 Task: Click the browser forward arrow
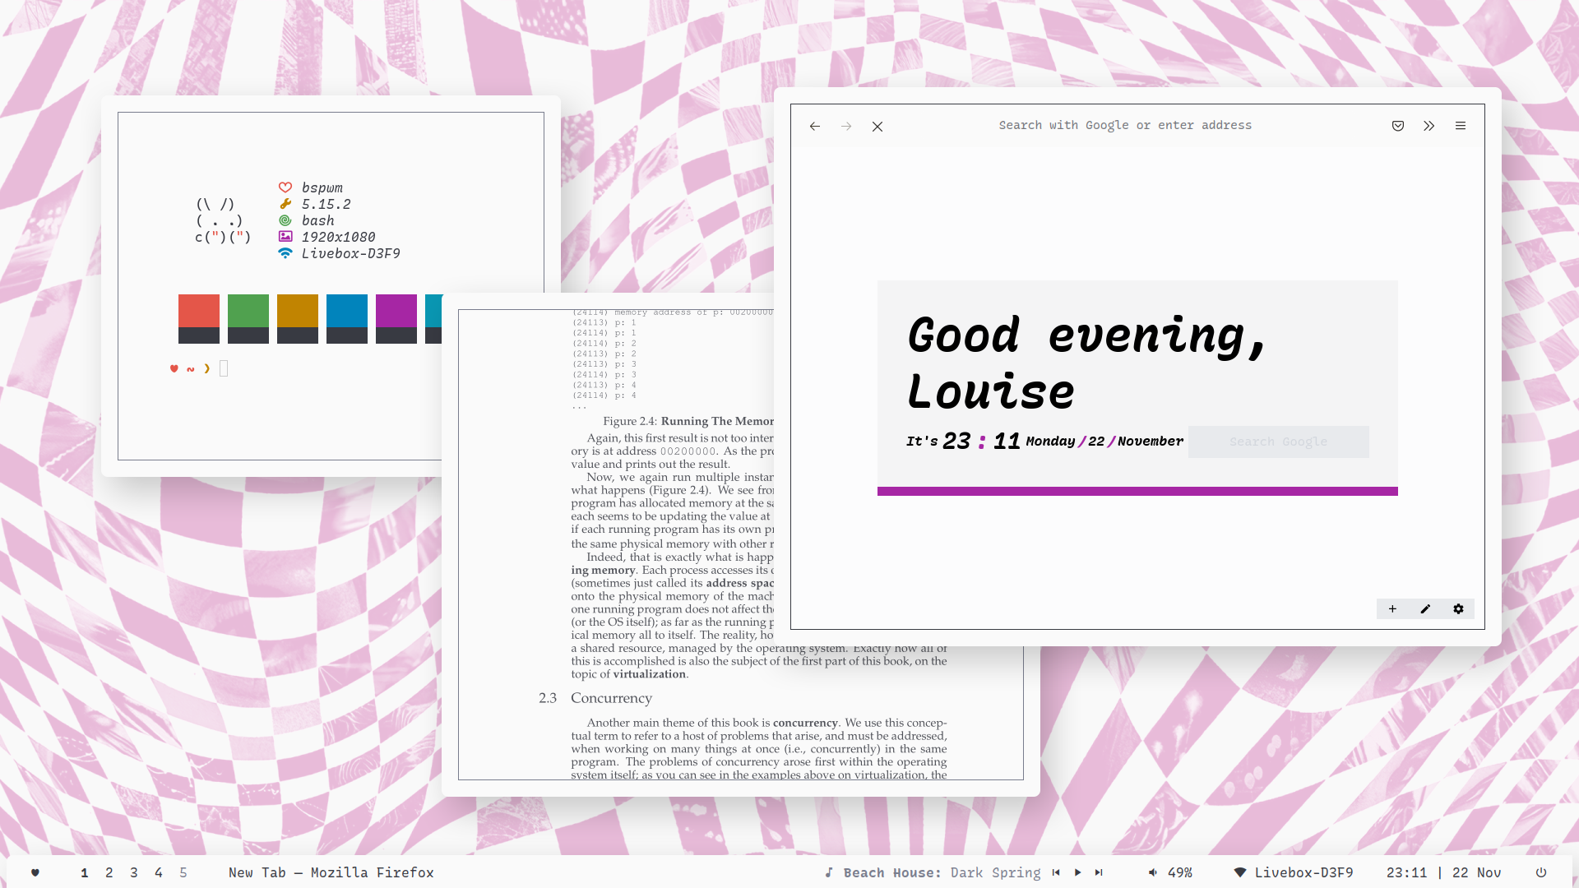(x=846, y=126)
